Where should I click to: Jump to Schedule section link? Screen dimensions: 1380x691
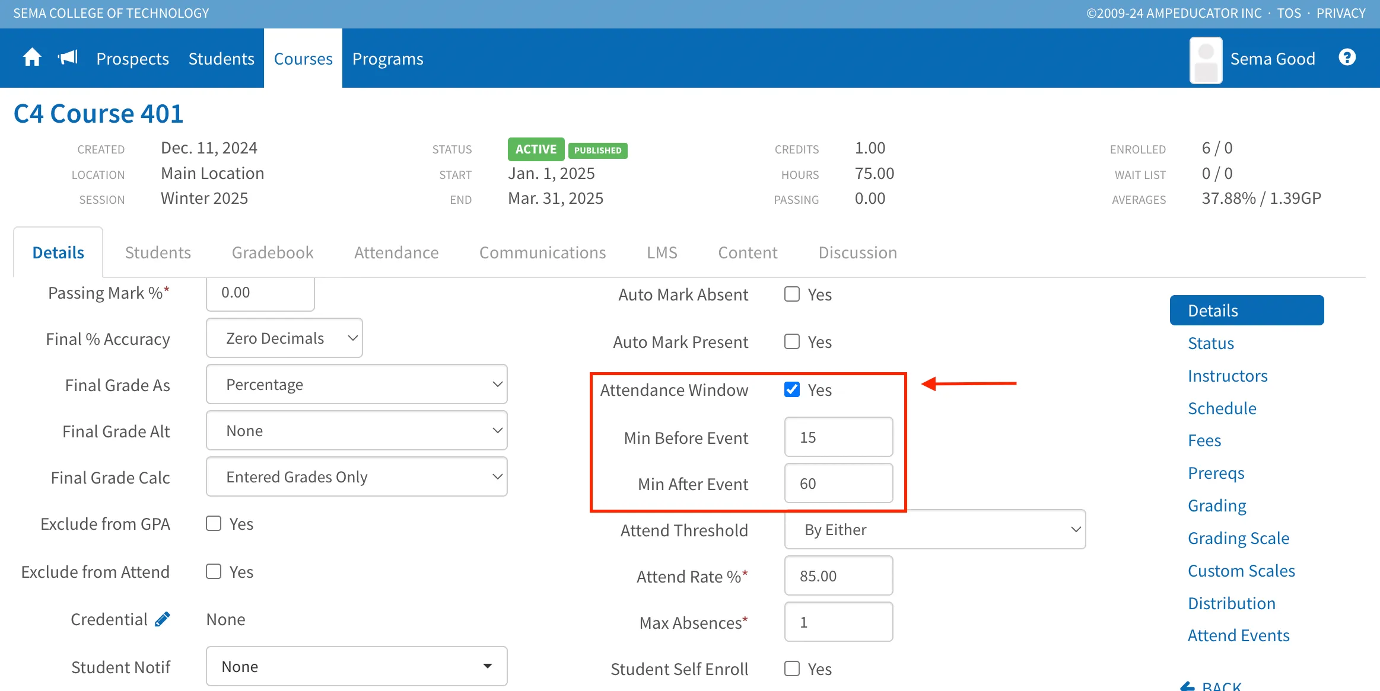(x=1222, y=408)
